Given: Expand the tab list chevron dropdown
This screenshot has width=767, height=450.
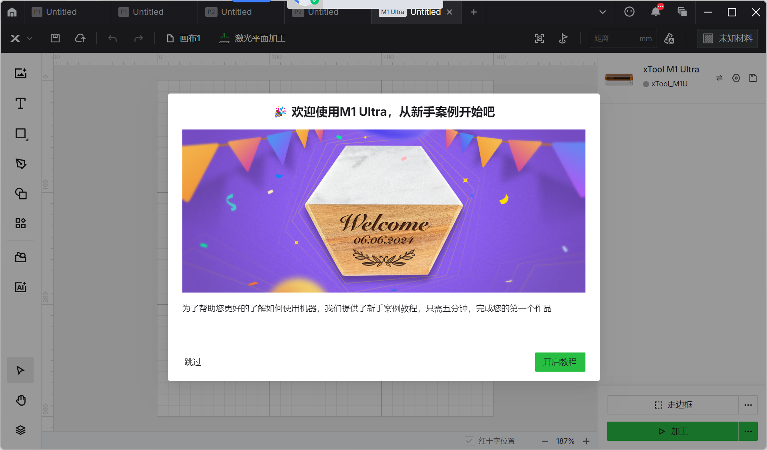Looking at the screenshot, I should (x=602, y=12).
